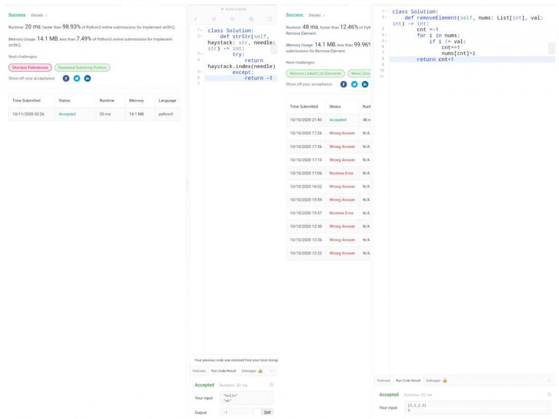Click strStr Output field showing -1
559x419 pixels.
[235, 412]
